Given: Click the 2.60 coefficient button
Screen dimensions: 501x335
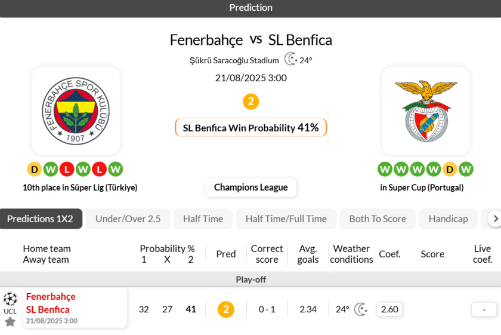Looking at the screenshot, I should (389, 309).
